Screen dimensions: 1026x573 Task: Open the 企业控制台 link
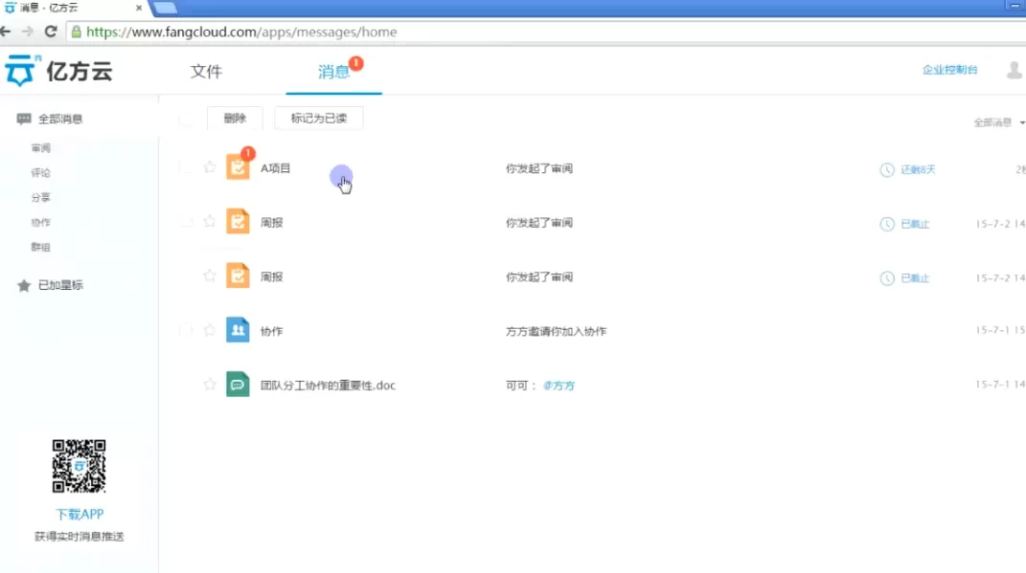coord(949,70)
